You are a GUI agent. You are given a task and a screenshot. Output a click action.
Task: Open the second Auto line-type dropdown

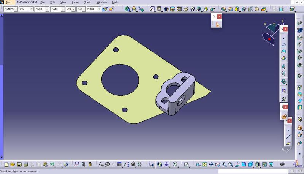click(63, 9)
